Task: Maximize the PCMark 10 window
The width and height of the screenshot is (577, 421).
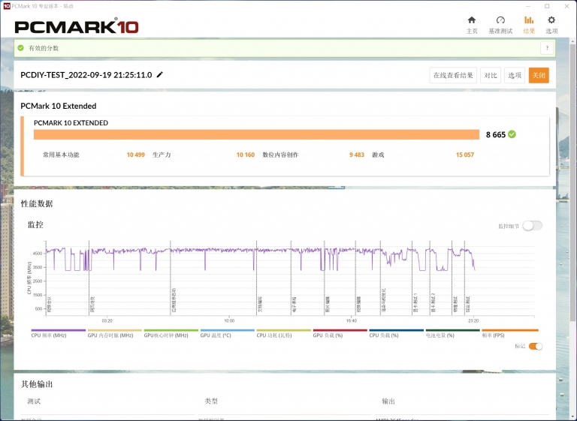Action: coord(547,6)
